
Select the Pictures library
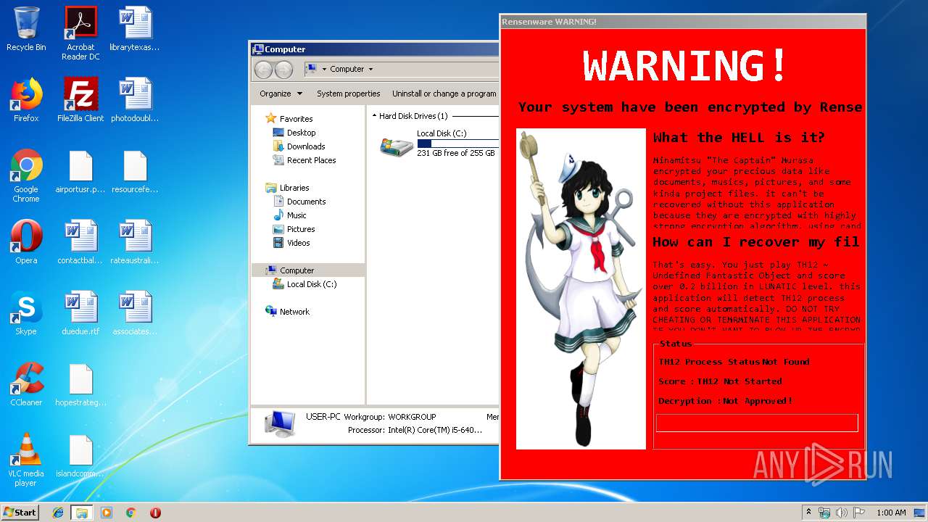(294, 229)
